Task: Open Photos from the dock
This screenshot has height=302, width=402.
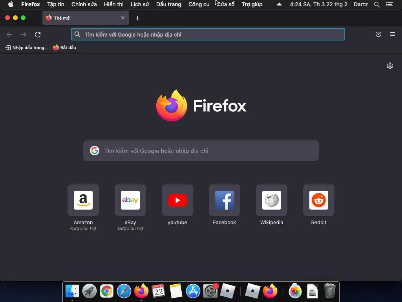Action: [295, 291]
